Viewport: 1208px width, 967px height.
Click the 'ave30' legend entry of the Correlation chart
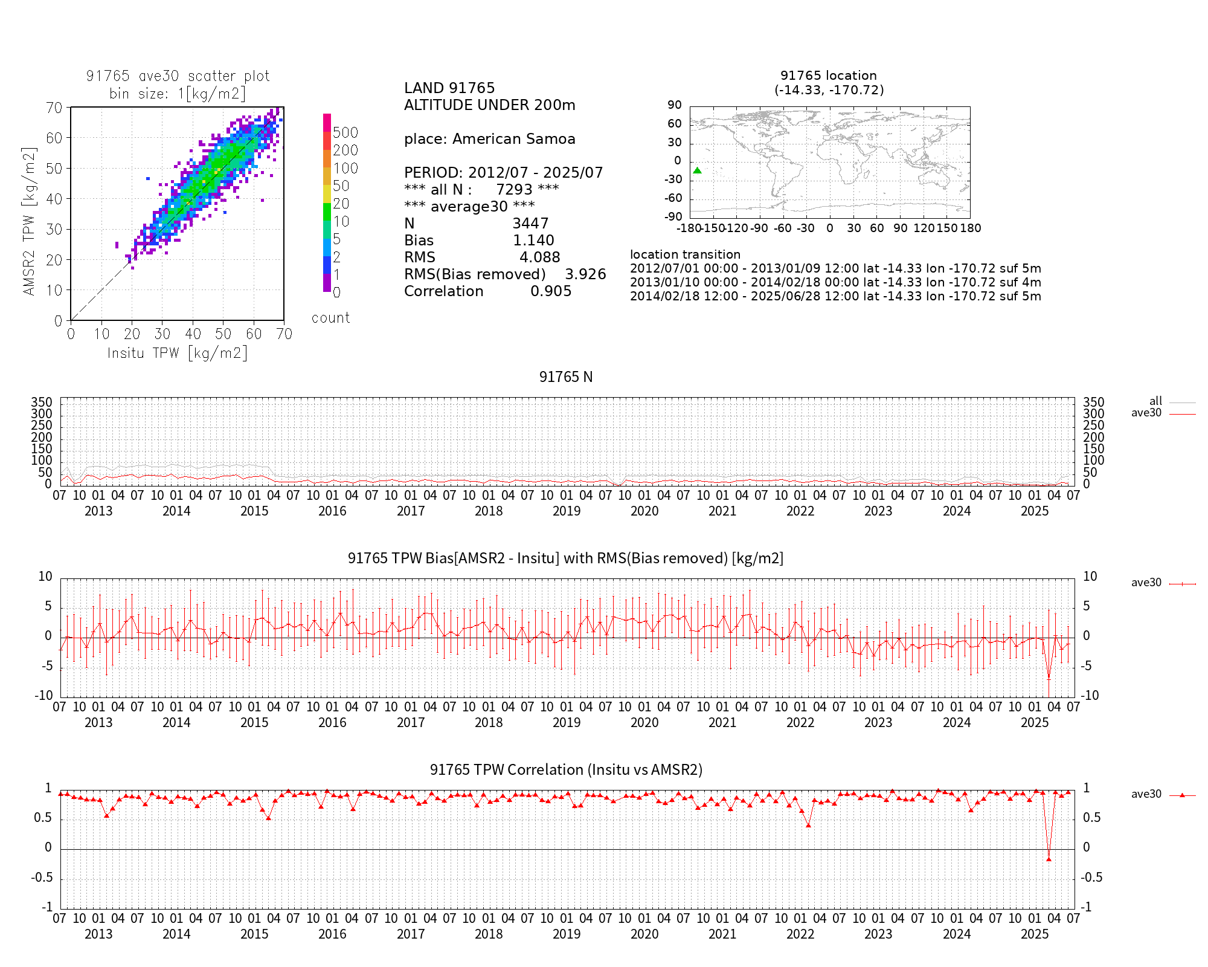[1163, 795]
